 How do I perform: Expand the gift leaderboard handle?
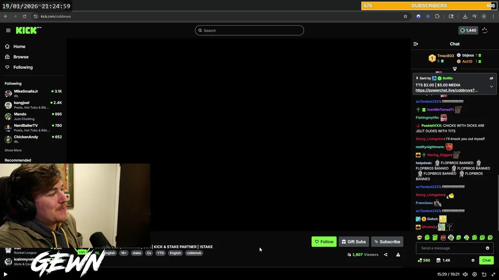(x=455, y=69)
